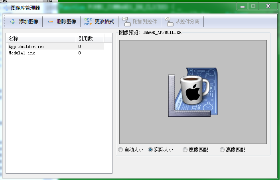This screenshot has height=180, width=280.
Task: Sort list by 名称 column header
Action: pyautogui.click(x=41, y=38)
